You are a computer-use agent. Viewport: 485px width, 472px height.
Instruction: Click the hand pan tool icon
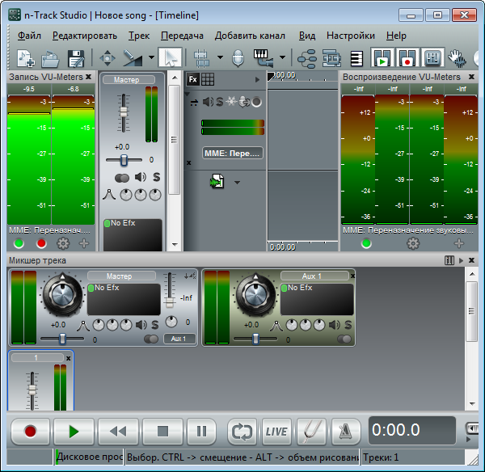(458, 58)
